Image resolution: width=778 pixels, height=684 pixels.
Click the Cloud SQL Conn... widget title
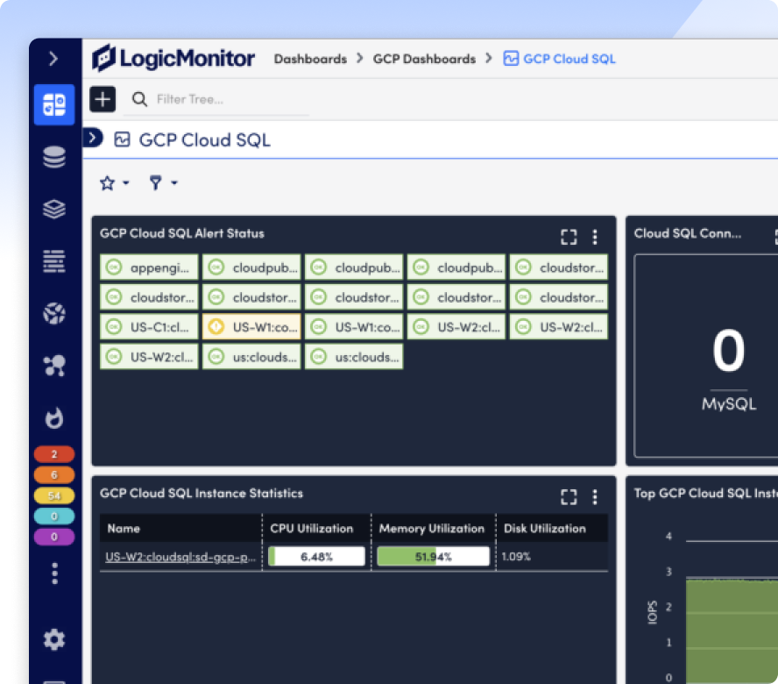pos(688,233)
